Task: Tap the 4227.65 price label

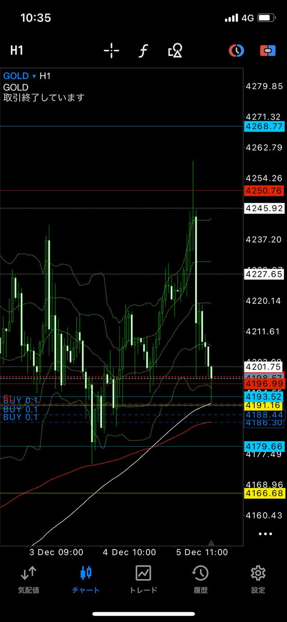Action: pos(264,274)
